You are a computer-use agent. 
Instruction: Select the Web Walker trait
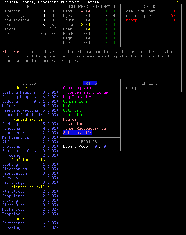tap(74, 115)
